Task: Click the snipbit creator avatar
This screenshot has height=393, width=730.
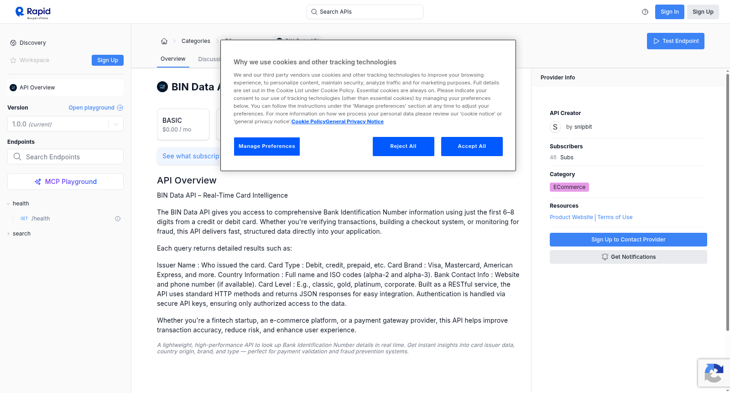Action: pos(555,127)
